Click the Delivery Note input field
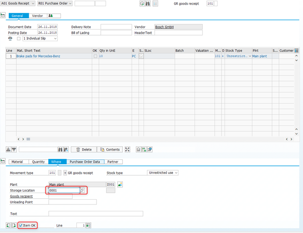Viewport: 303px width, 233px height. pos(116,27)
